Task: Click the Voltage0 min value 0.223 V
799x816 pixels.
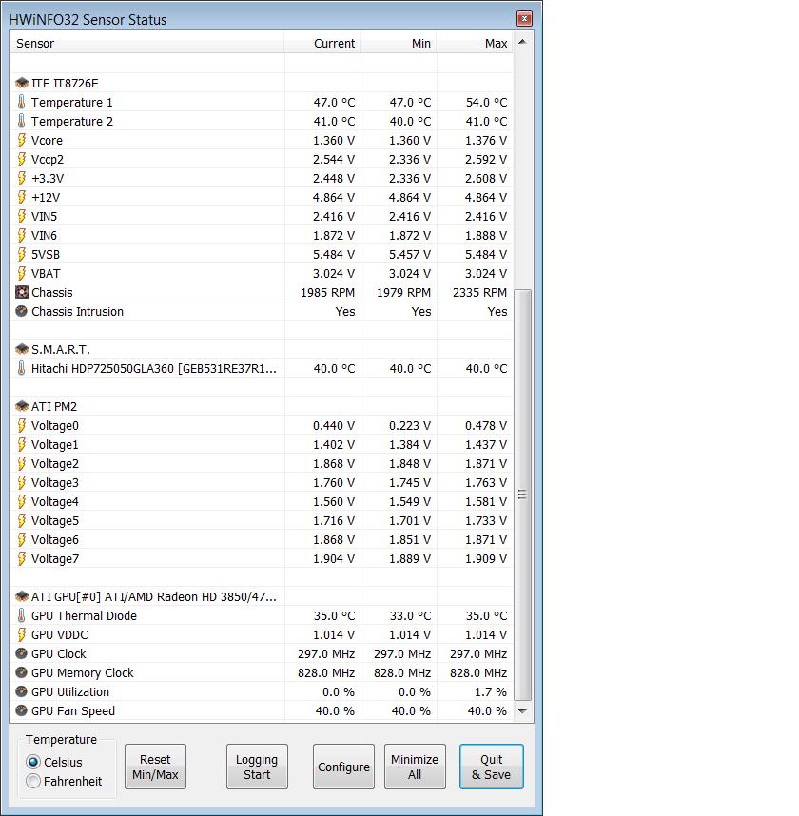Action: (x=410, y=426)
